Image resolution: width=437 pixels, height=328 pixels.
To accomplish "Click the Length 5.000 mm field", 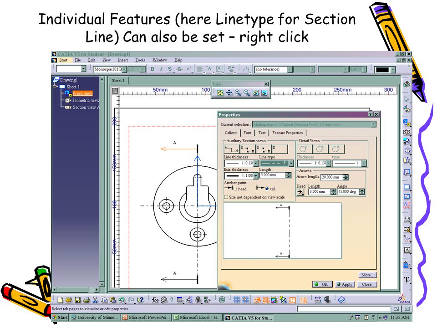I will coord(272,175).
